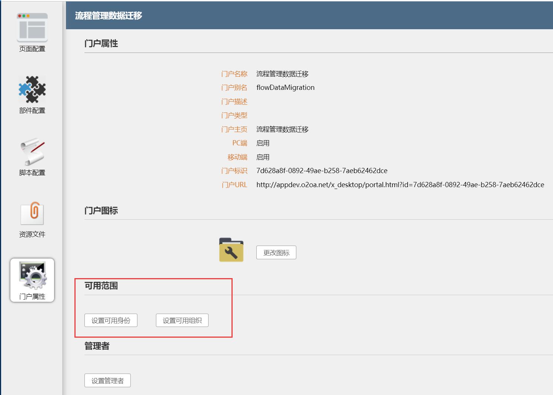Click the 门户类型 label
This screenshot has width=553, height=395.
pyautogui.click(x=234, y=115)
